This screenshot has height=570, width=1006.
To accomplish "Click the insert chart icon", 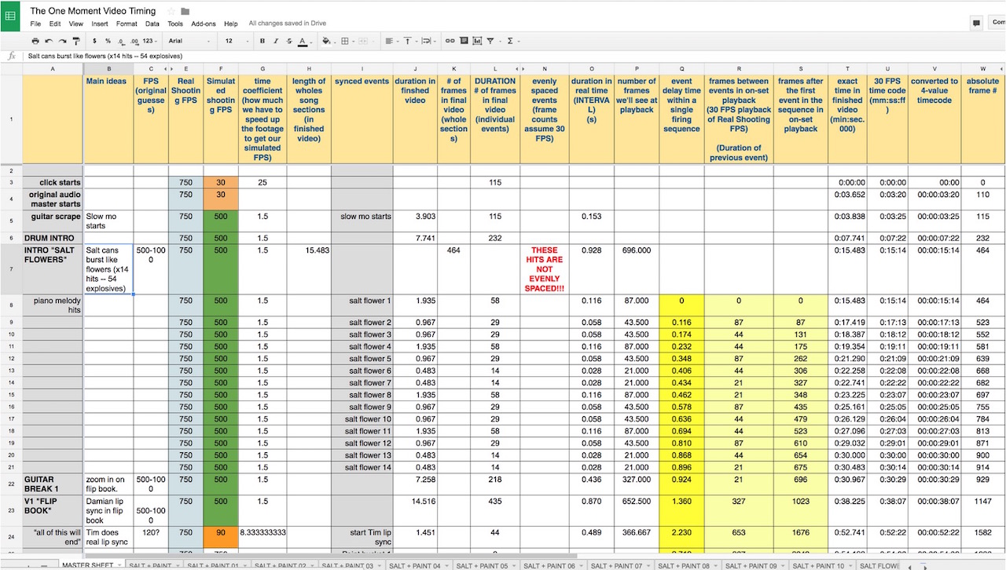I will 477,41.
